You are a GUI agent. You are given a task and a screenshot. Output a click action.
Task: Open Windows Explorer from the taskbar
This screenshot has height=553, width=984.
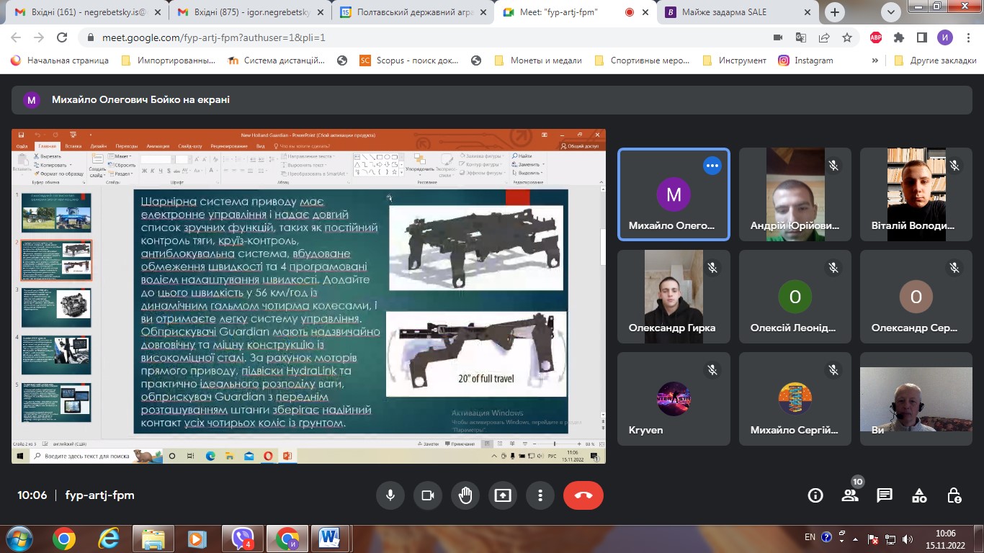[153, 538]
